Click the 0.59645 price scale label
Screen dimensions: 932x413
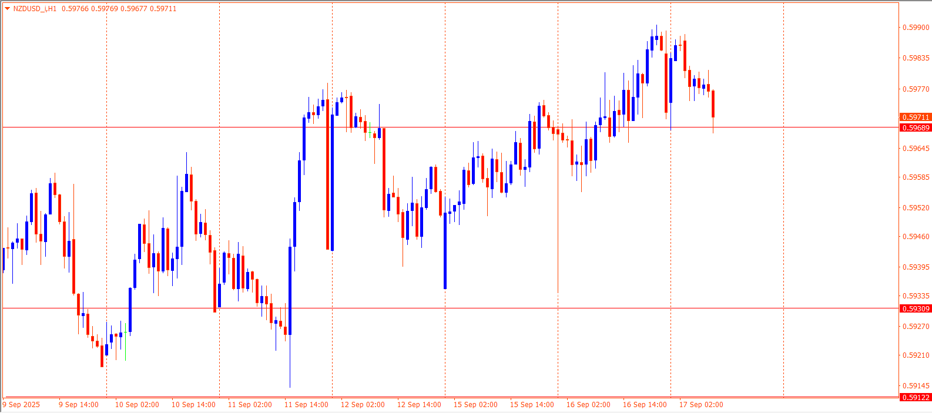pos(916,149)
